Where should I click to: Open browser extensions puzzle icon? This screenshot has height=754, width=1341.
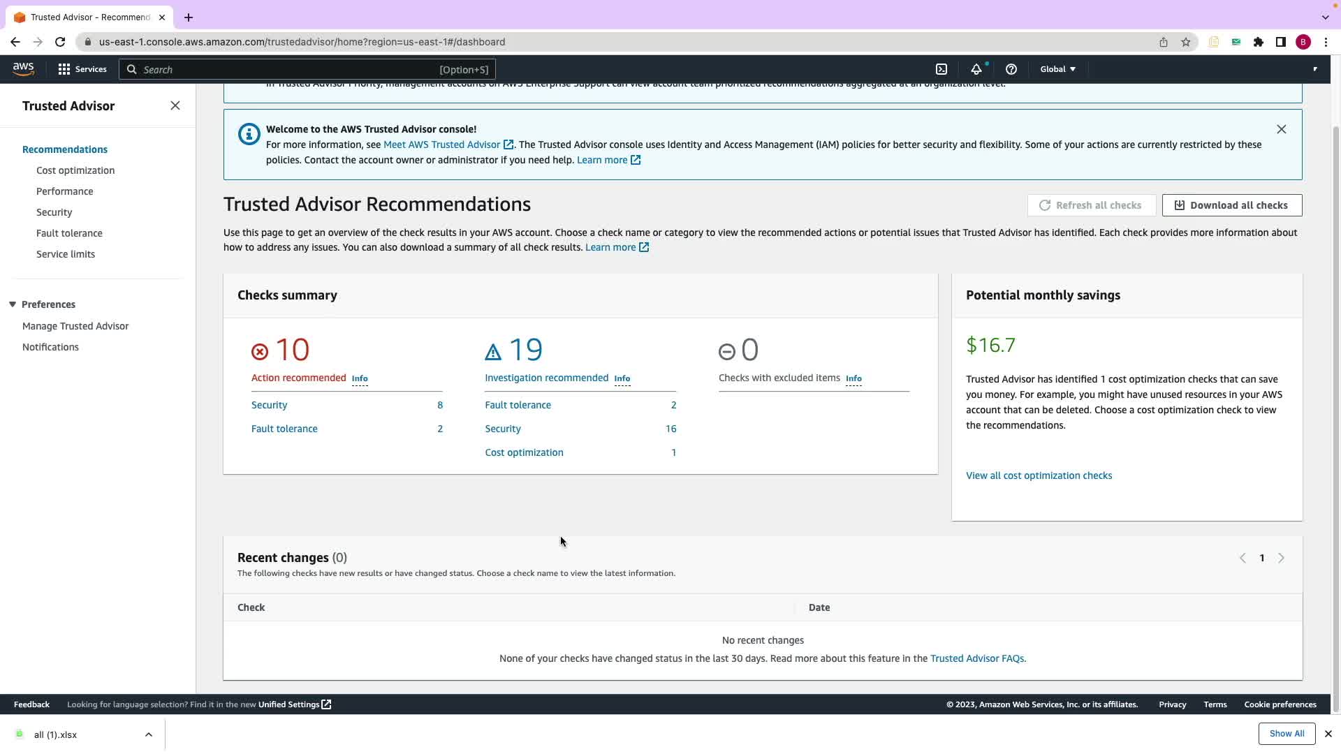pyautogui.click(x=1258, y=42)
